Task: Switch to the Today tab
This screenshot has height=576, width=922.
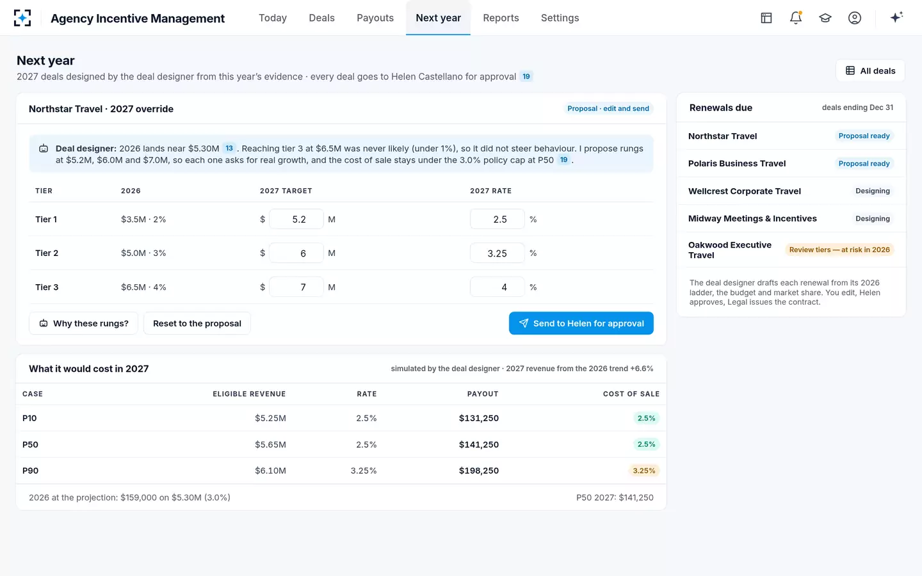Action: [x=273, y=18]
